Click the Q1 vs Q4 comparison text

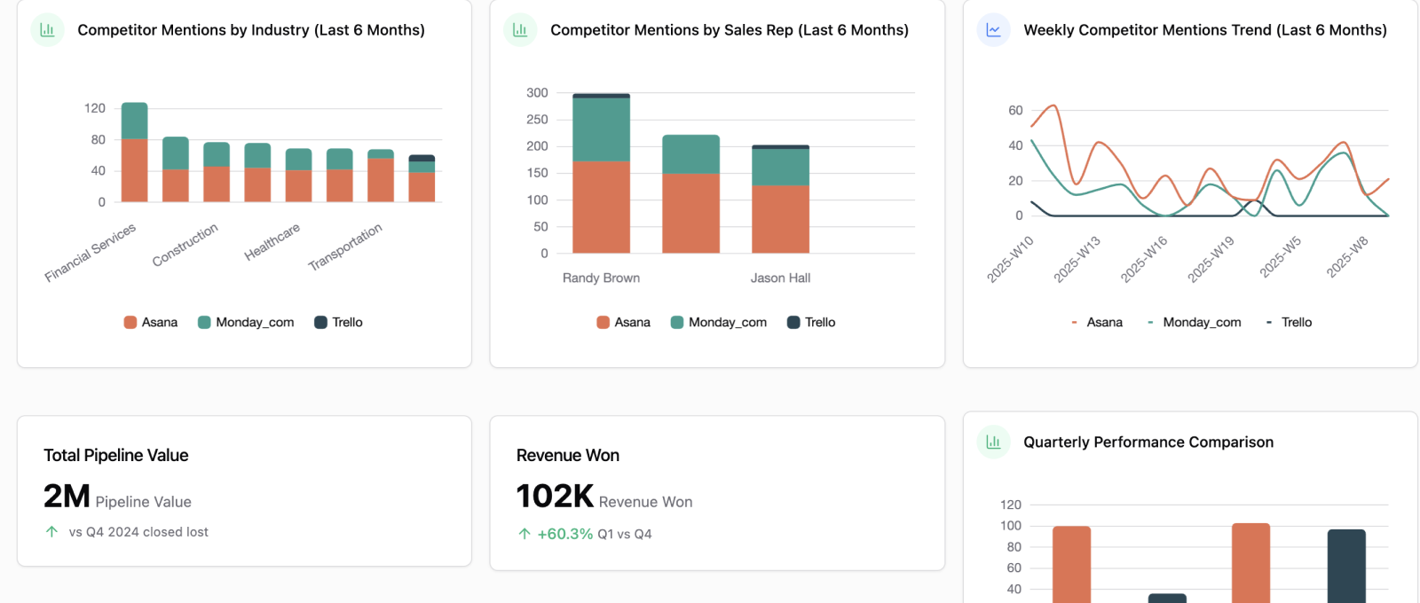tap(625, 534)
